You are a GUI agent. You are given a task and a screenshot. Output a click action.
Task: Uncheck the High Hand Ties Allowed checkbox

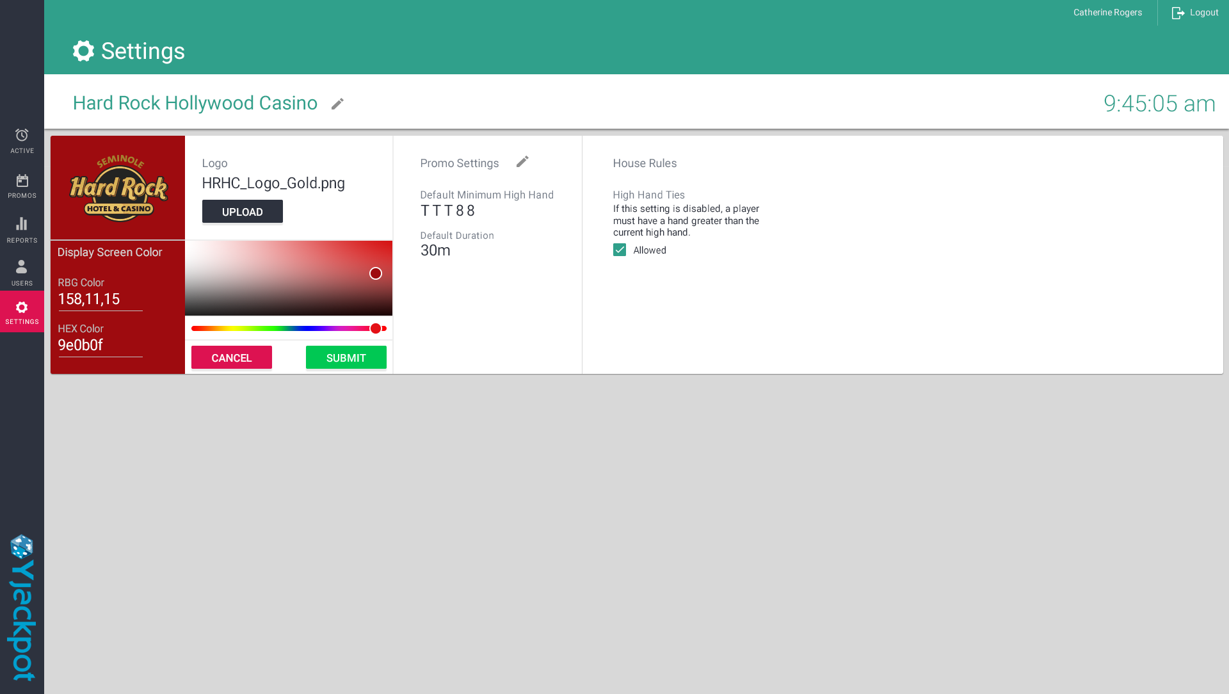620,250
